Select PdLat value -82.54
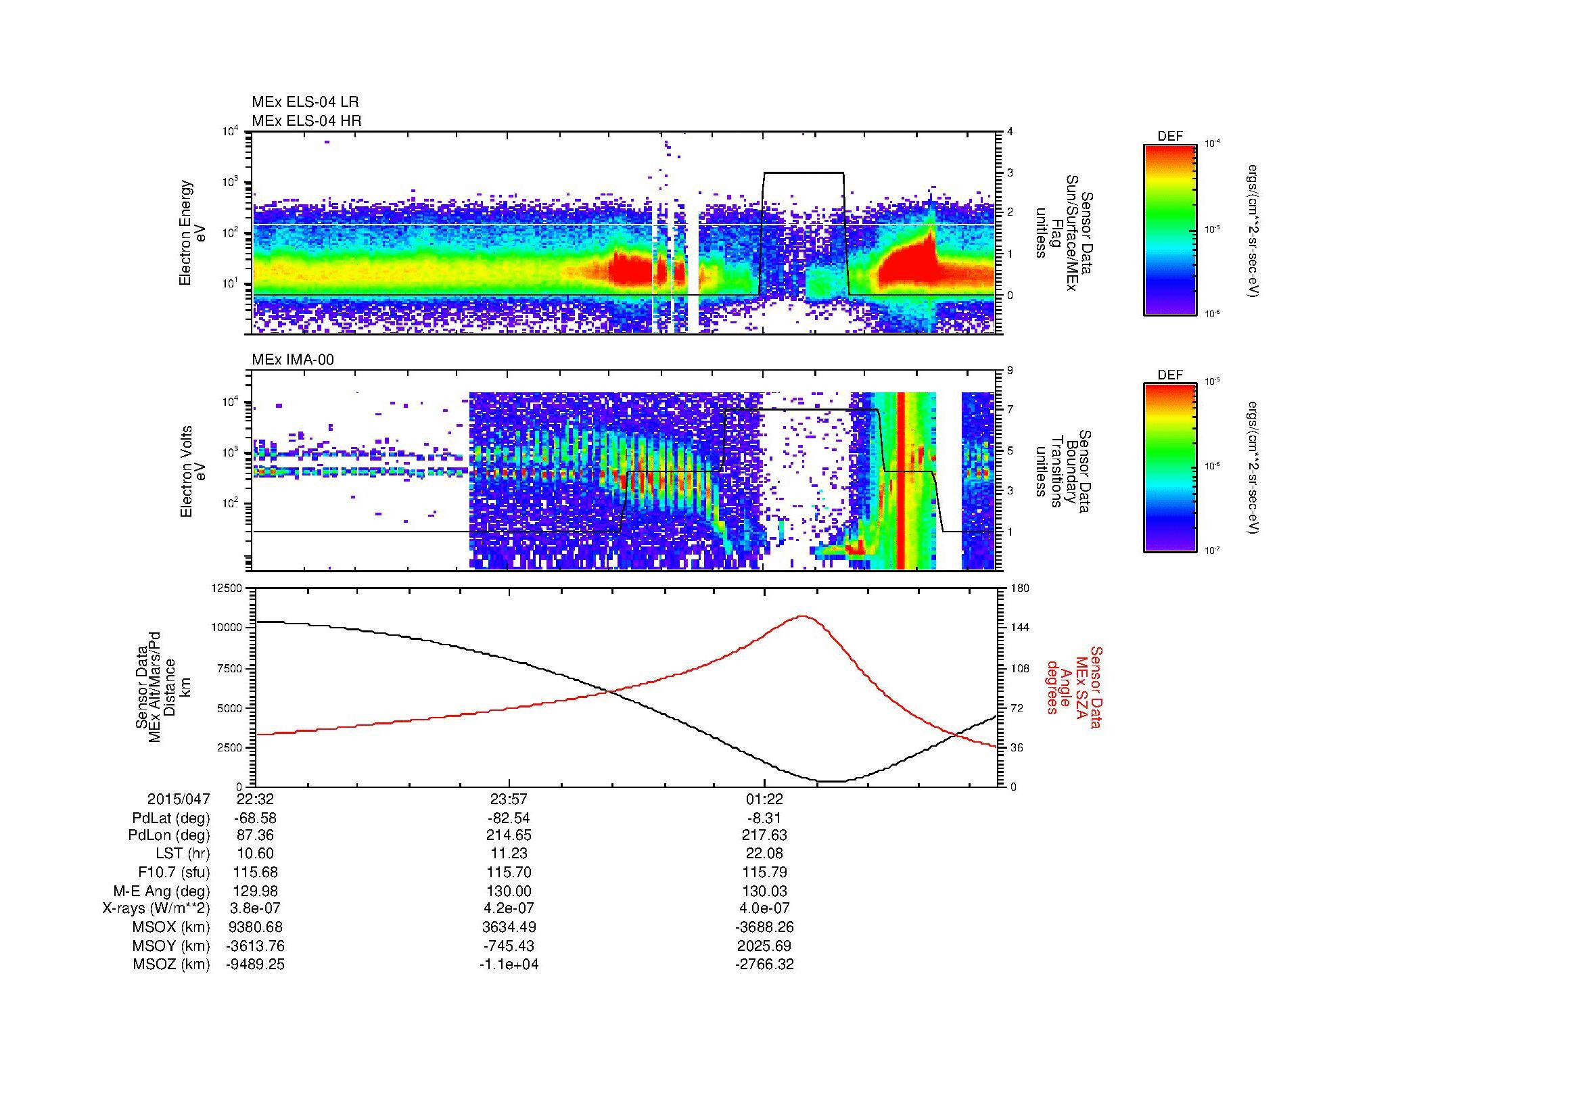This screenshot has width=1582, height=1118. [x=509, y=818]
